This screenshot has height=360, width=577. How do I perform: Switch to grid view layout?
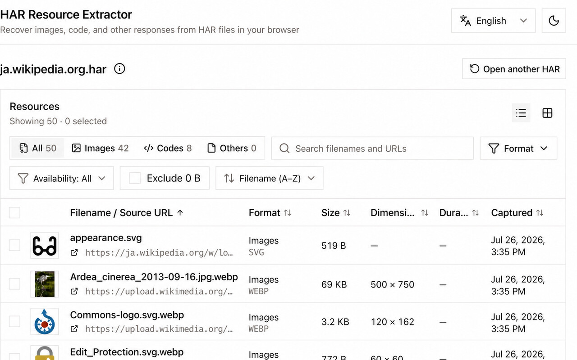tap(547, 113)
